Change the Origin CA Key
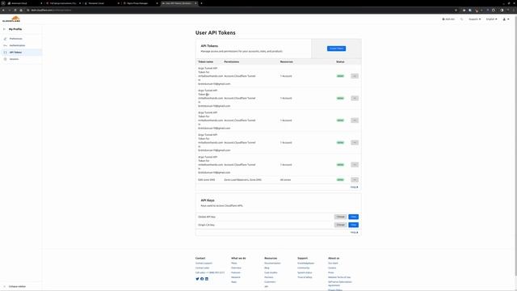Image resolution: width=517 pixels, height=291 pixels. (341, 225)
